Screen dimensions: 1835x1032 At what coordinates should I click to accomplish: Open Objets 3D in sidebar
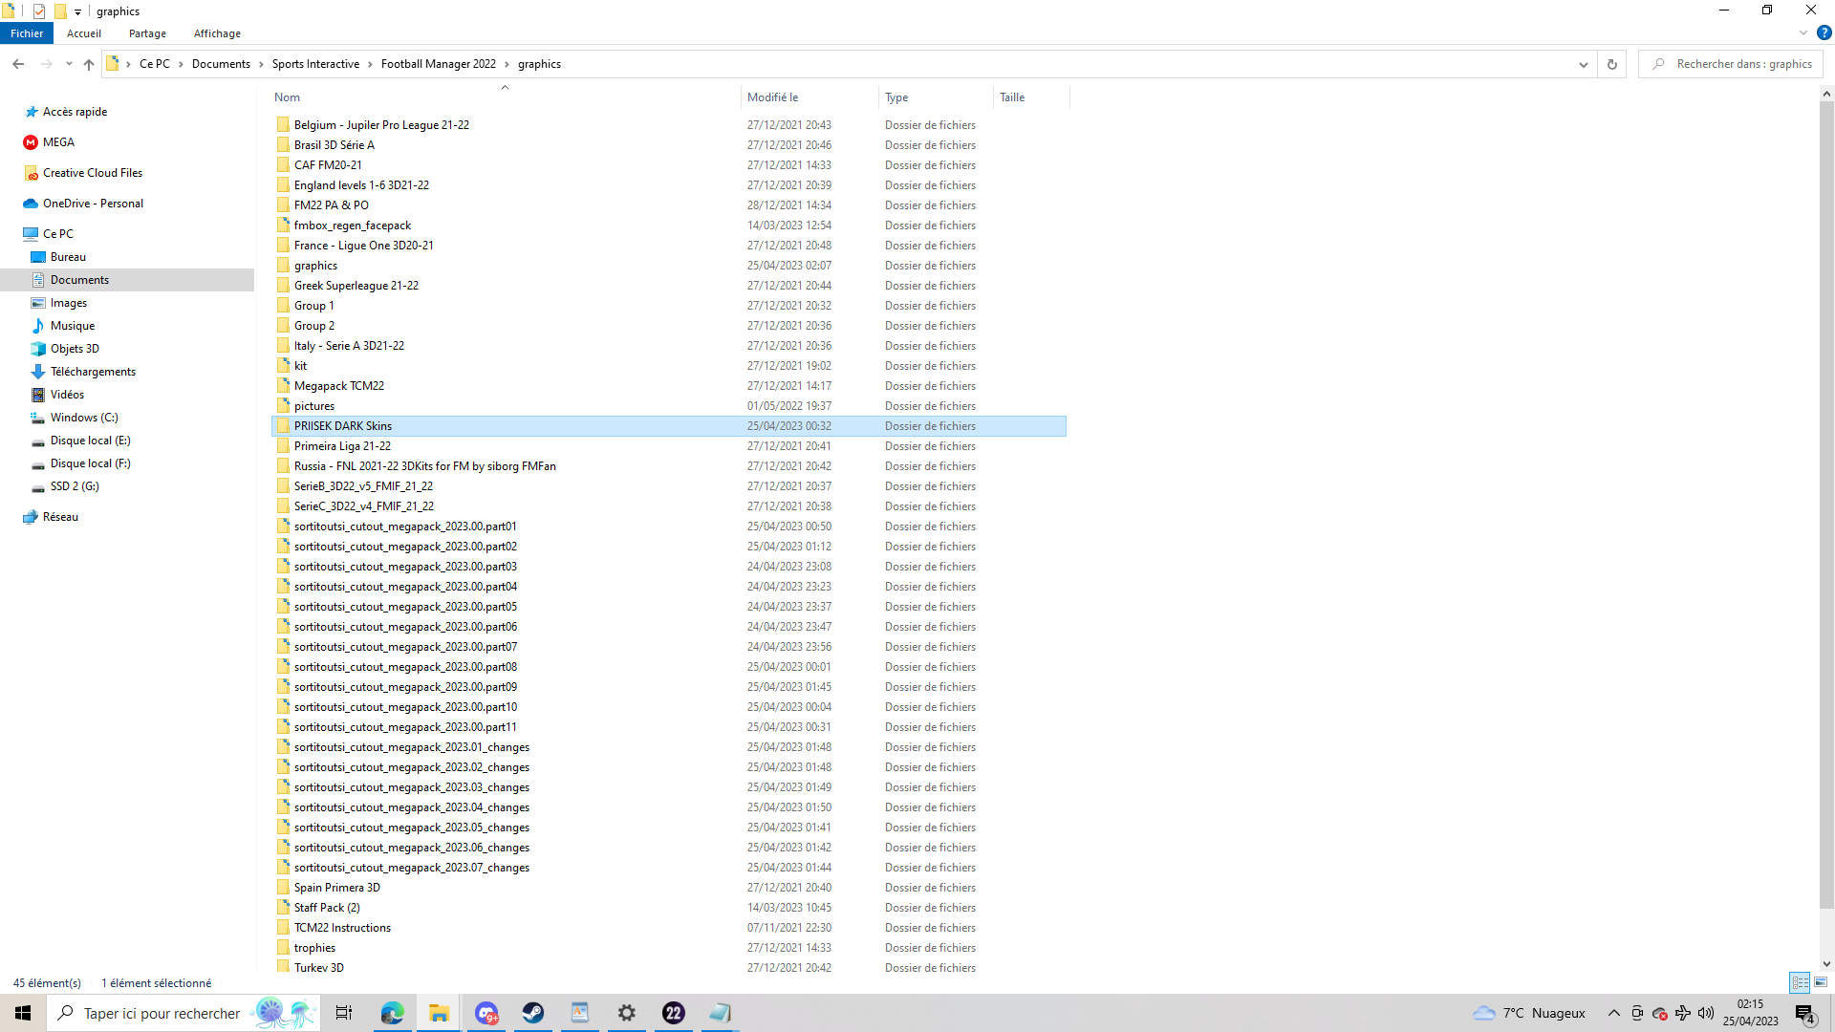click(75, 349)
